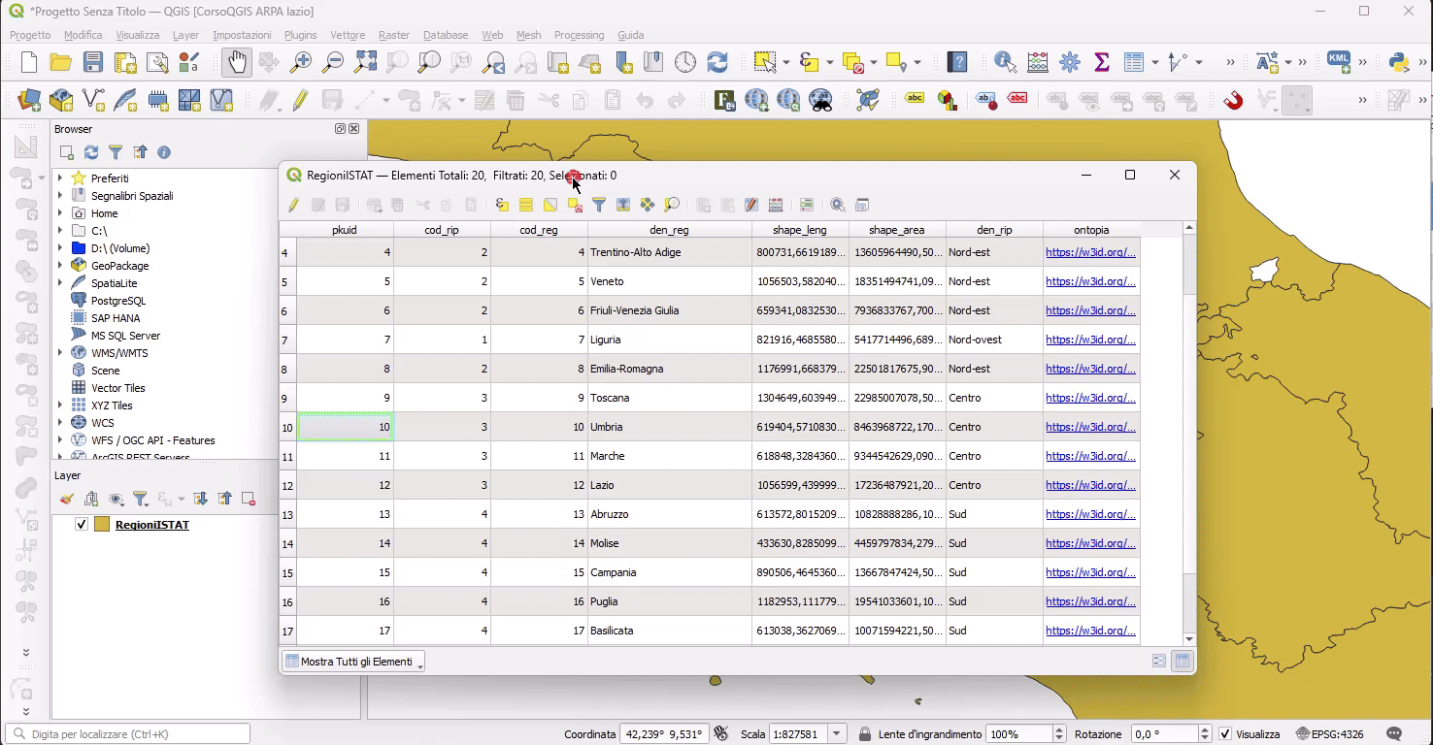Toggle visibility of RegioniISTAT layer

82,525
